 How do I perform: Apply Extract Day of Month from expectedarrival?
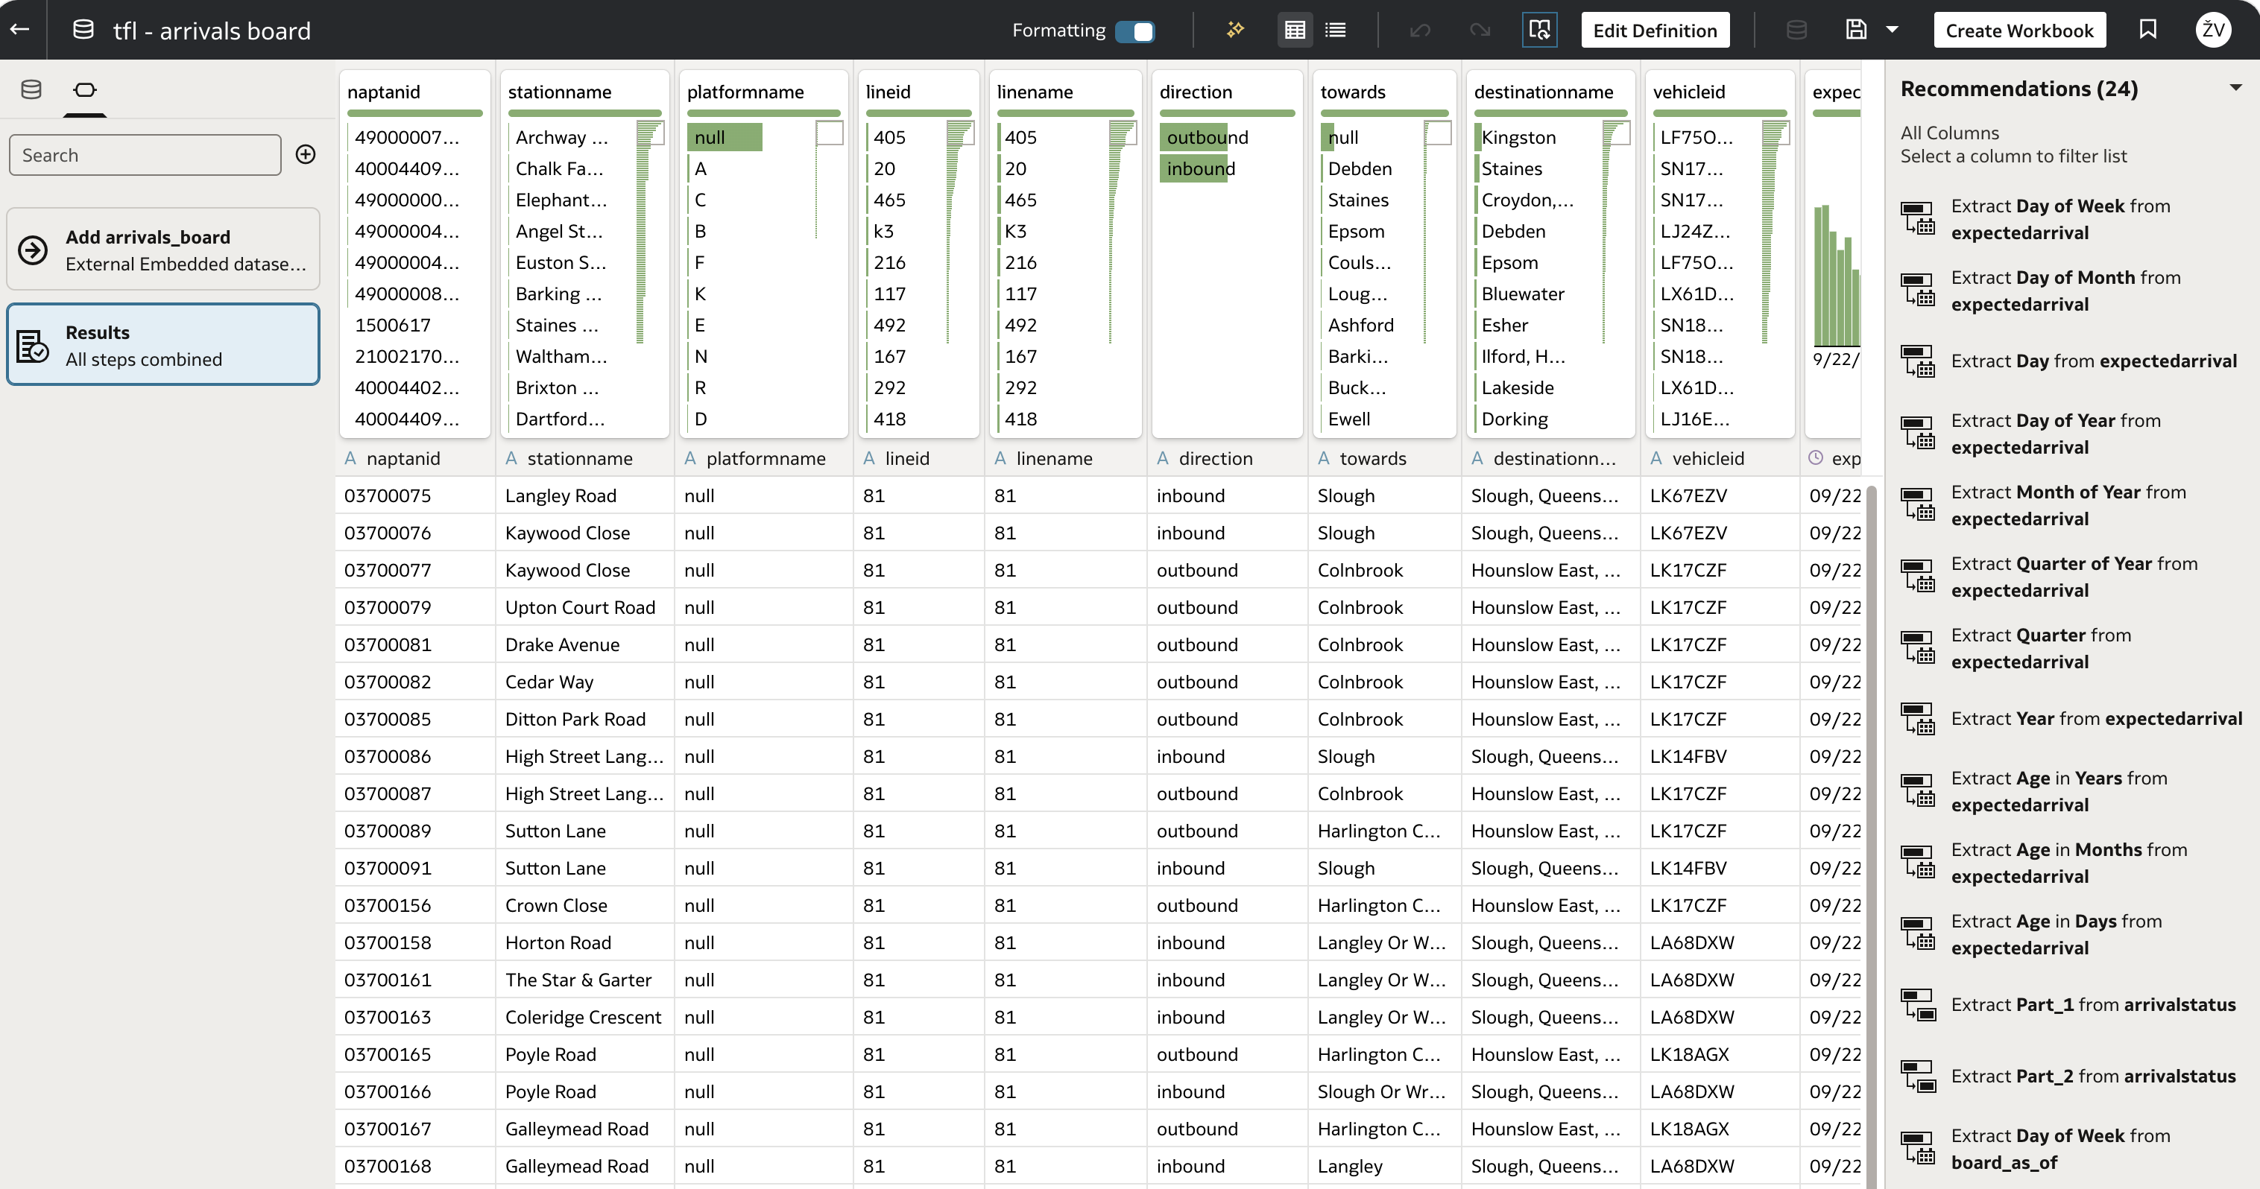2072,291
